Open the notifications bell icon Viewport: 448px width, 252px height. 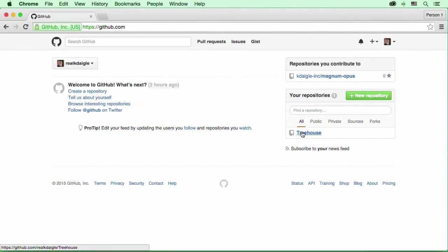[361, 42]
